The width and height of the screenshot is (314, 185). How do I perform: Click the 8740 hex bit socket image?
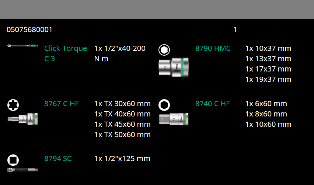click(x=174, y=119)
